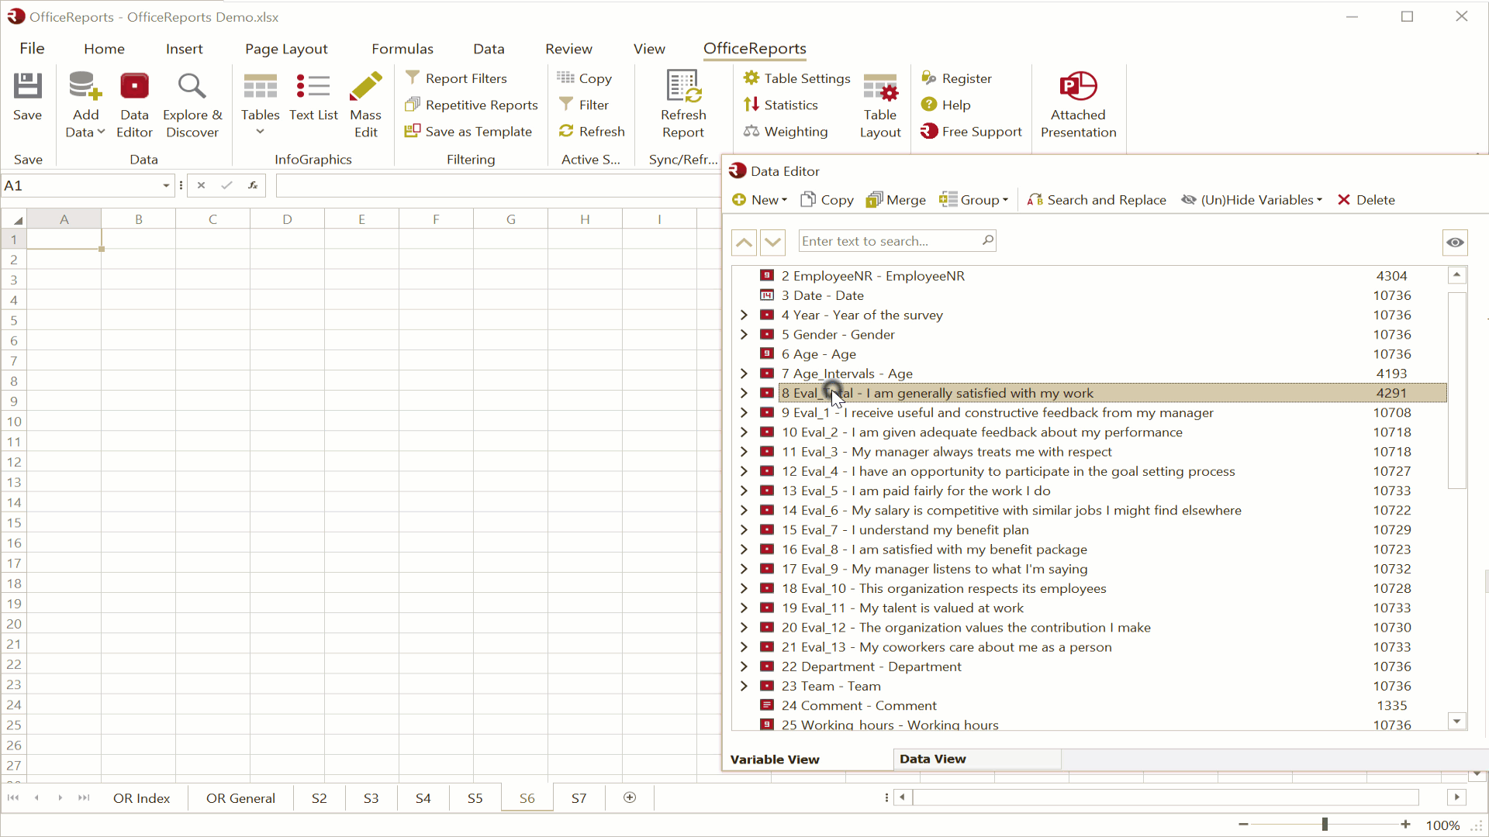Image resolution: width=1489 pixels, height=837 pixels.
Task: Toggle the eye icon in Data Editor
Action: tap(1455, 243)
